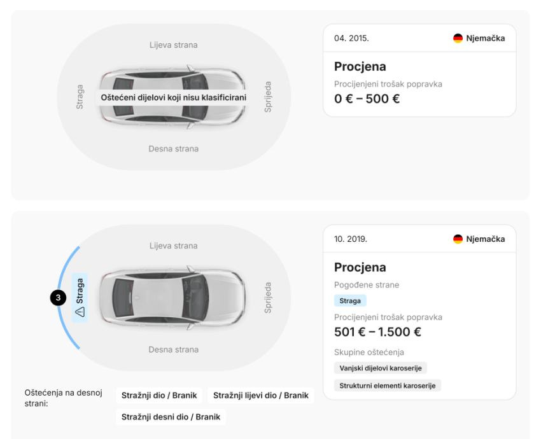The height and width of the screenshot is (439, 541).
Task: Click the black damage count badge 3
Action: (58, 298)
